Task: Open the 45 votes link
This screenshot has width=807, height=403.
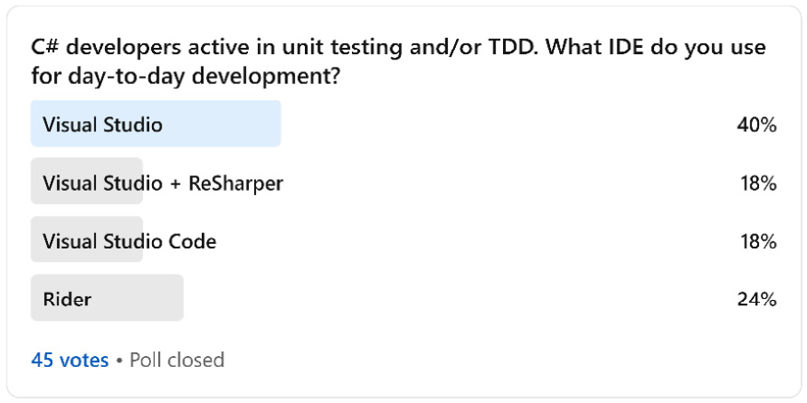Action: tap(70, 360)
